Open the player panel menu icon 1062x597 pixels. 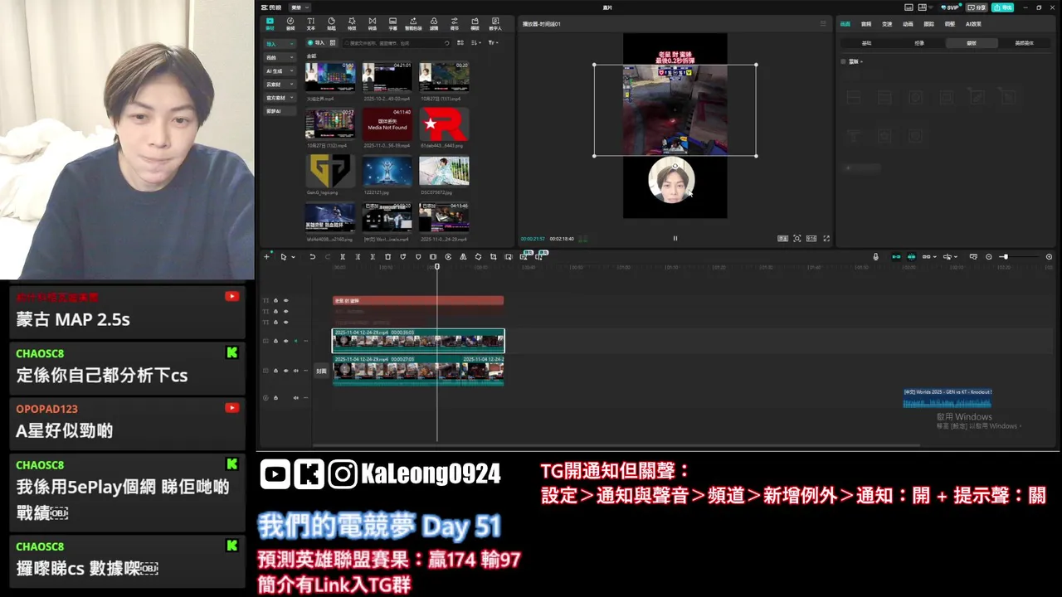823,24
